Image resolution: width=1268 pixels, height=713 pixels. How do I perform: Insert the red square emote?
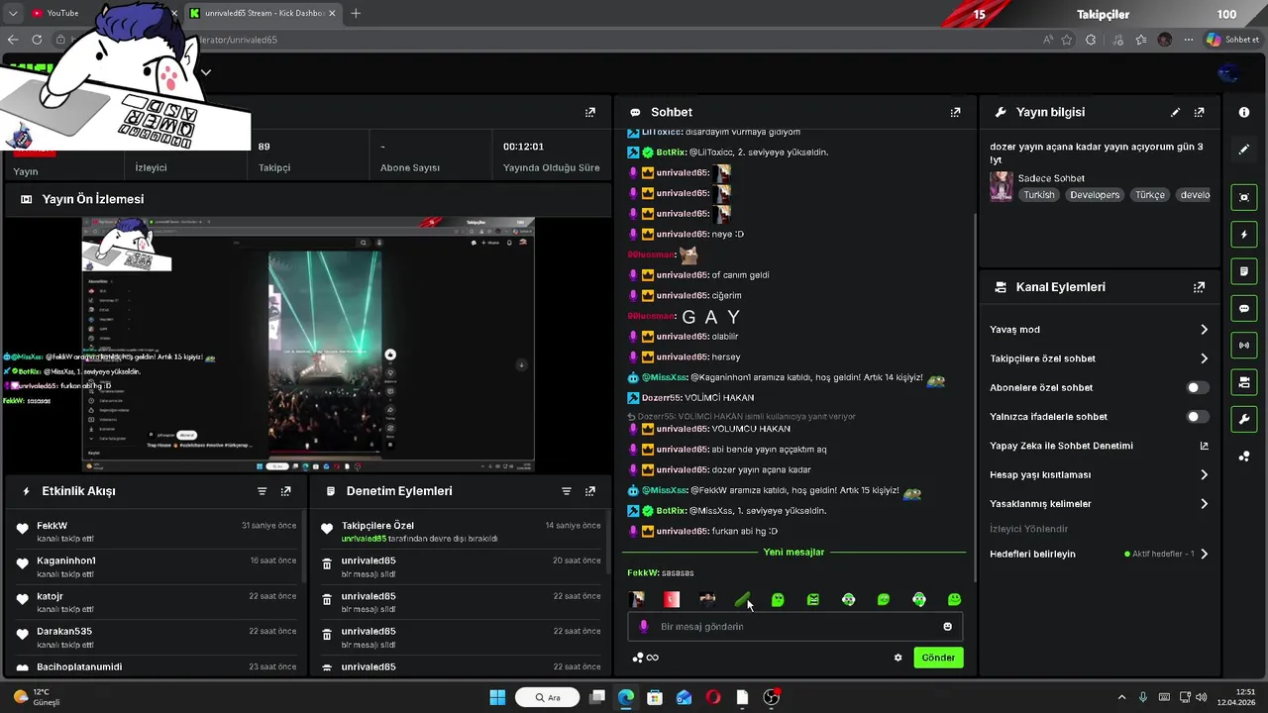point(672,600)
